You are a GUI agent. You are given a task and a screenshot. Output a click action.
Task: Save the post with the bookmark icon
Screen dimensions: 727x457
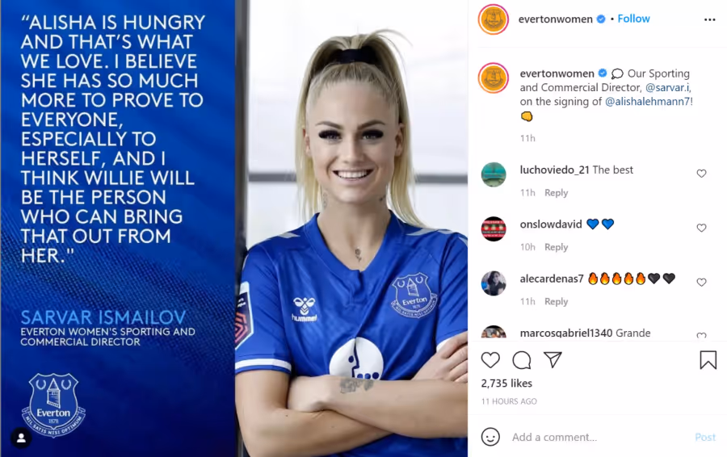(708, 360)
